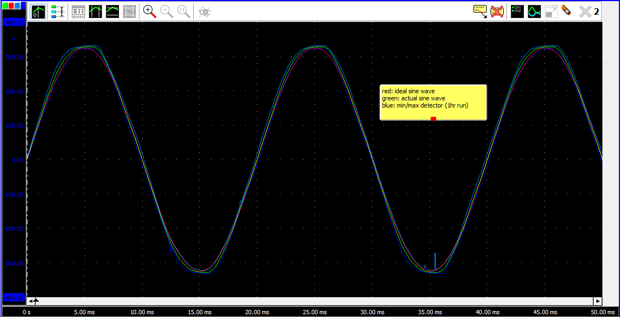
Task: Select the Zoom In magnifier tool
Action: [149, 11]
